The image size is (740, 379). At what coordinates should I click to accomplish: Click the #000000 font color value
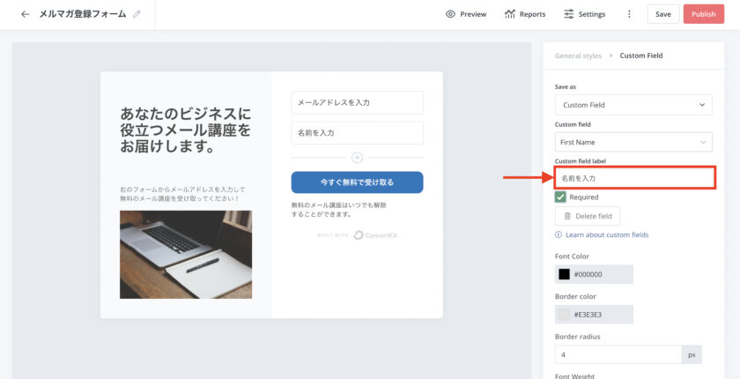pos(588,274)
